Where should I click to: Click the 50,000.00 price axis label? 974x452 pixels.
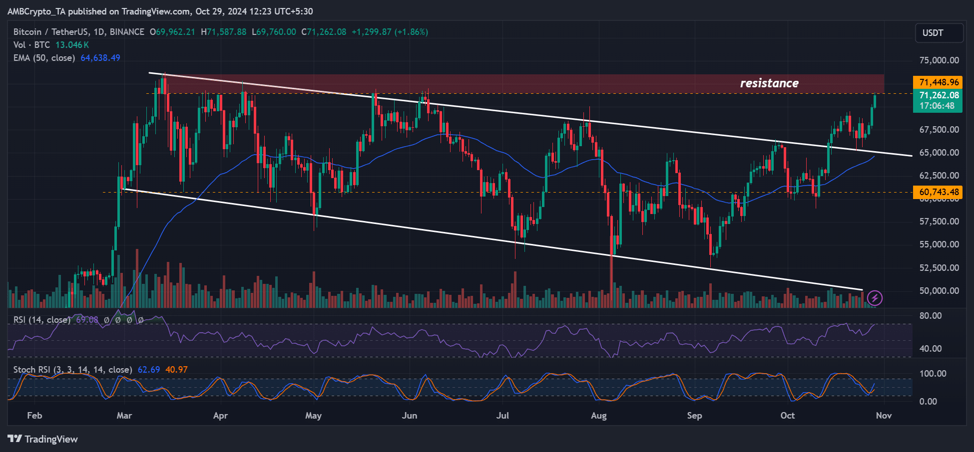coord(939,291)
